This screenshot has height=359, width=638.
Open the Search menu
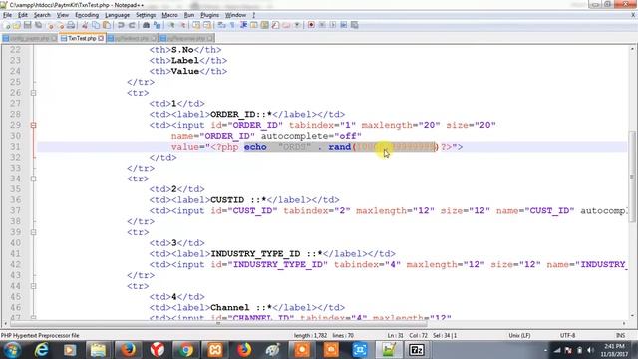pos(42,15)
